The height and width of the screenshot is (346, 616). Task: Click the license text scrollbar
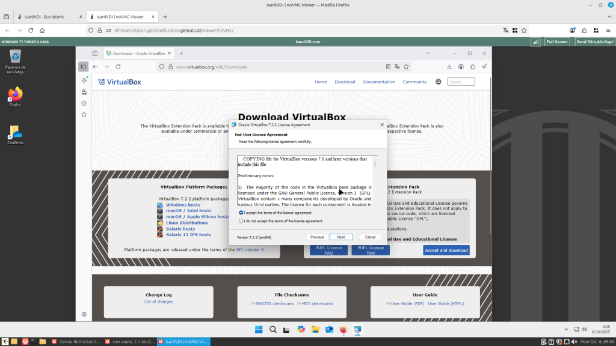click(x=375, y=180)
